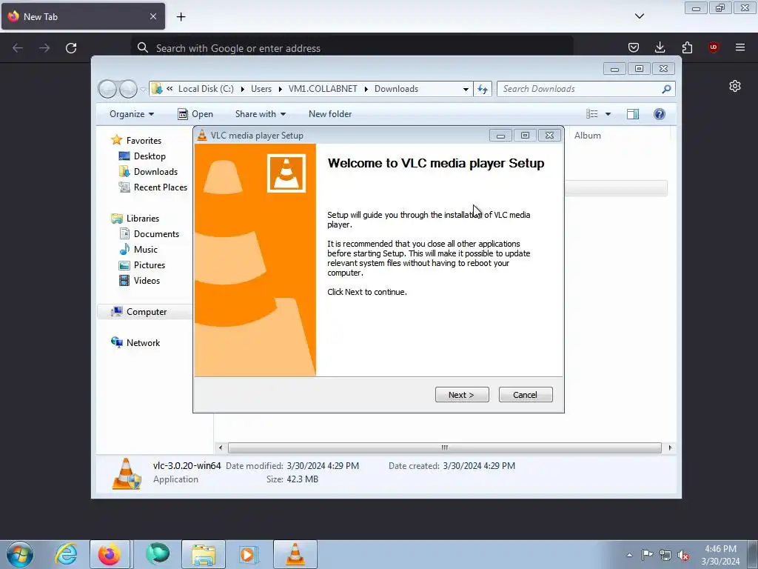Click Next in VLC Setup
Viewport: 758px width, 569px height.
462,395
